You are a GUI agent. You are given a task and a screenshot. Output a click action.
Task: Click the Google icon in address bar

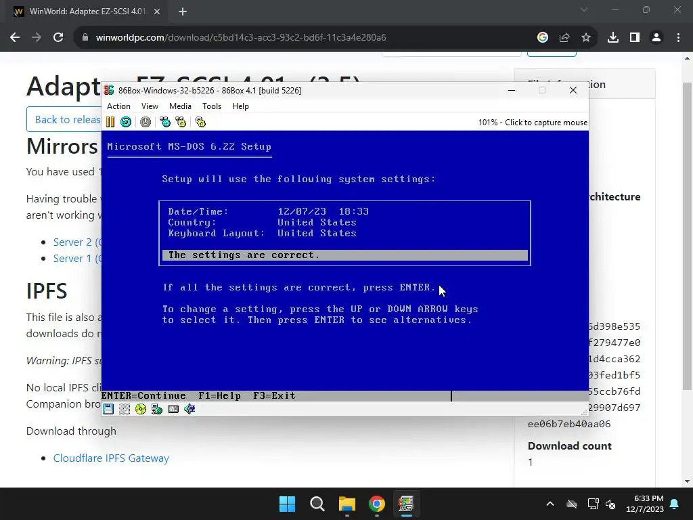coord(543,38)
